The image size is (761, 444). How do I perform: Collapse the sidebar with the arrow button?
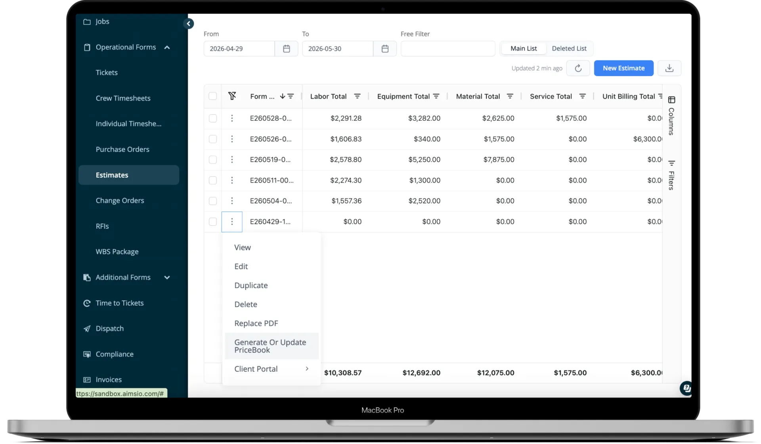189,24
